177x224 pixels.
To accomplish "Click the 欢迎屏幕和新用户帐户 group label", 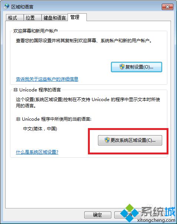I will [x=35, y=31].
